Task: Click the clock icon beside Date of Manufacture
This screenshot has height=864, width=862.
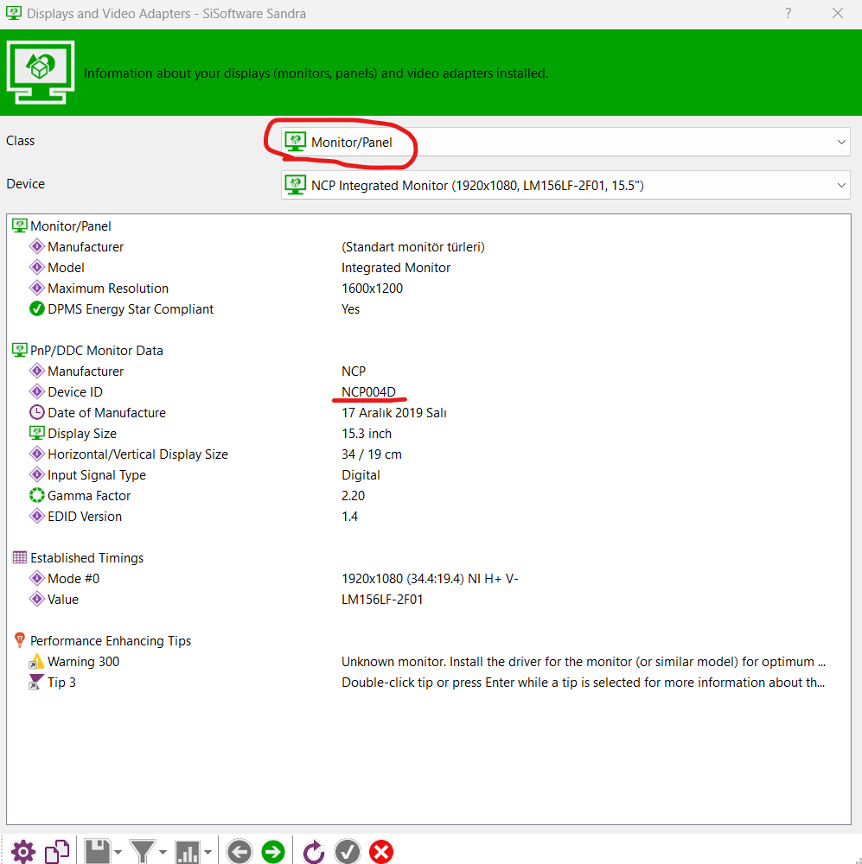Action: 37,412
